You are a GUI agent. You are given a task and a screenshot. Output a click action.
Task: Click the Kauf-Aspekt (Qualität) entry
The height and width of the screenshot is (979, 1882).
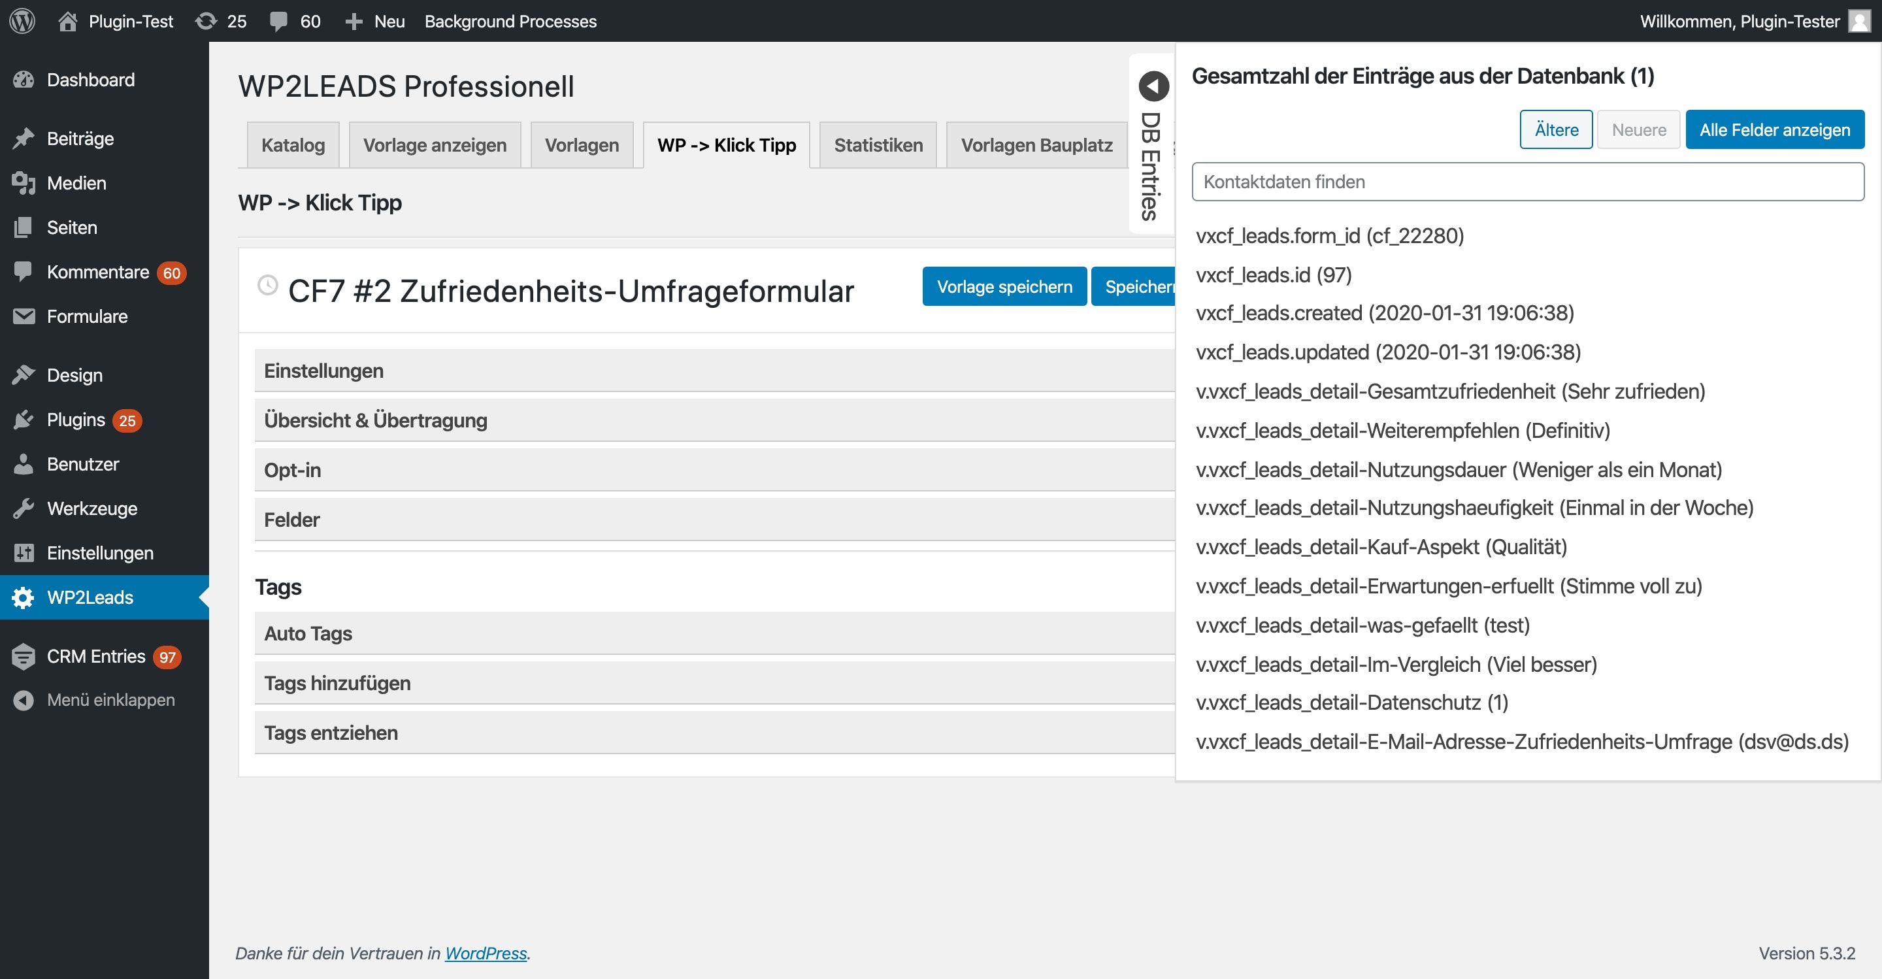coord(1381,547)
